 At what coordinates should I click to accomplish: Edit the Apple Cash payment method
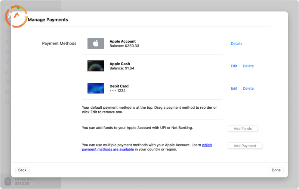[x=234, y=66]
